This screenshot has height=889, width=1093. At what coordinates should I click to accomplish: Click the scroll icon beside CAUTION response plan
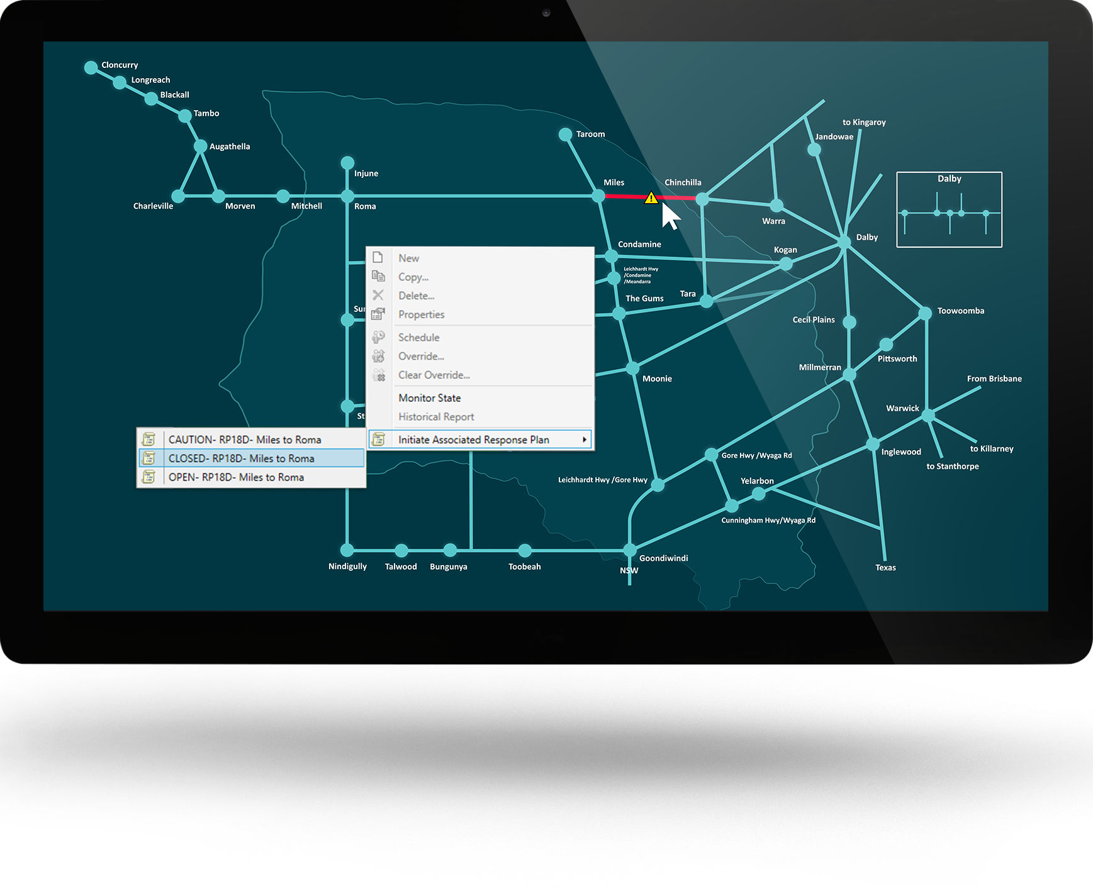click(149, 439)
